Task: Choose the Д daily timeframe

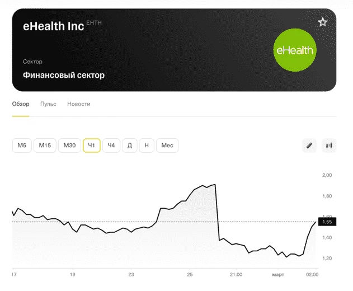Action: tap(129, 145)
